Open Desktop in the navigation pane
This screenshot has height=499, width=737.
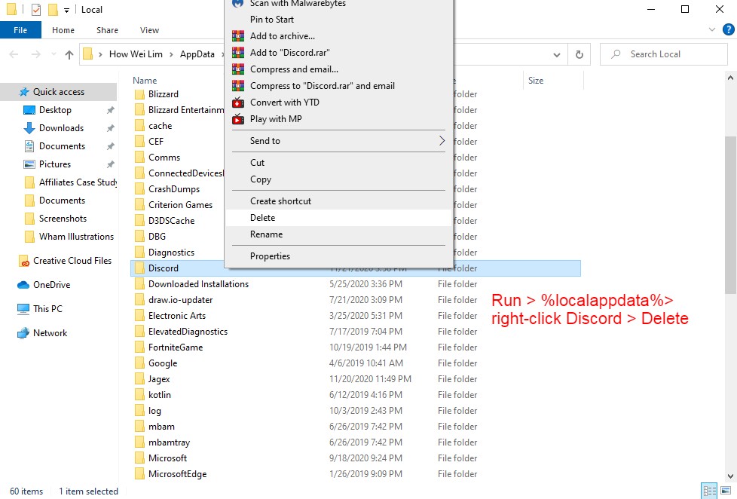55,110
